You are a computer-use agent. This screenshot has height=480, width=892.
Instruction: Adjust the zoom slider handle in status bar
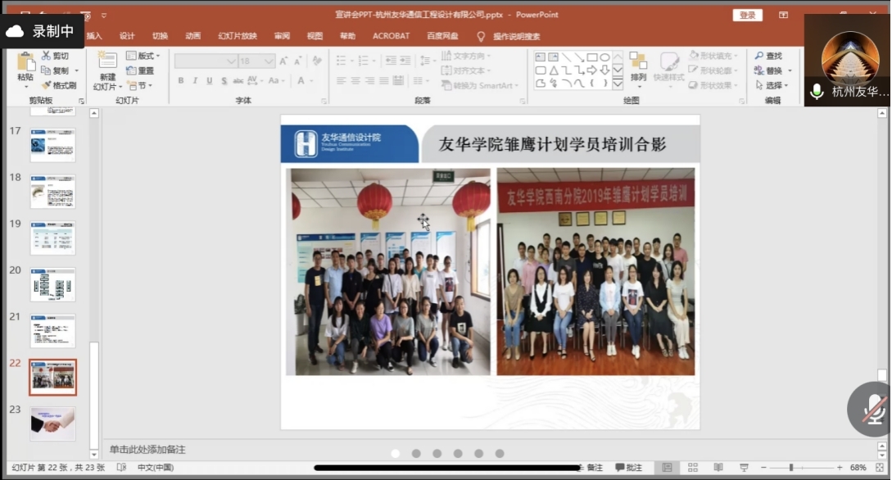[790, 468]
